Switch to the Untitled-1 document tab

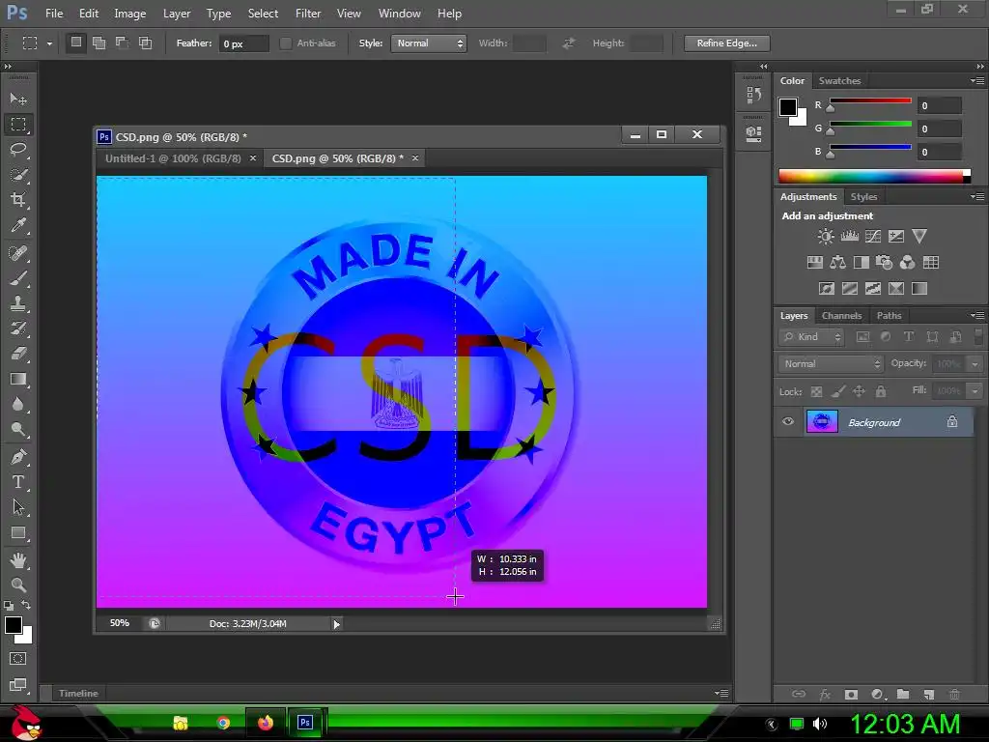[x=173, y=158]
